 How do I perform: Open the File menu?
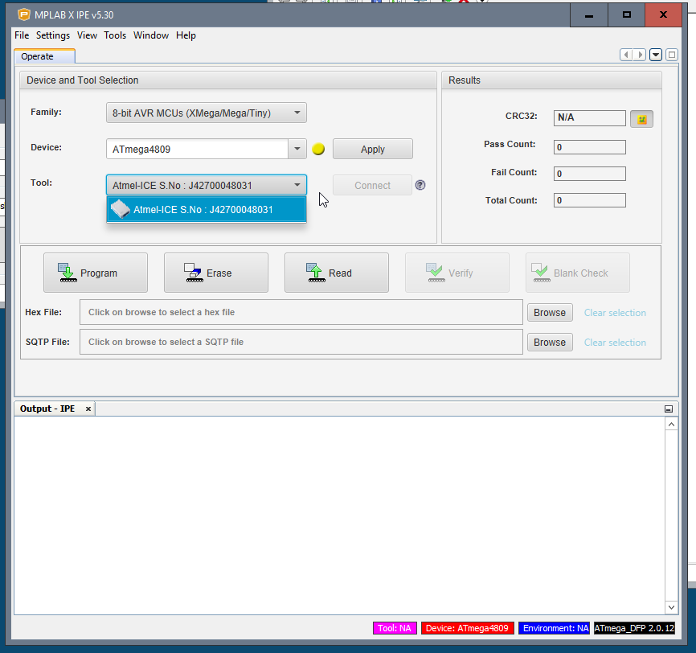(22, 35)
